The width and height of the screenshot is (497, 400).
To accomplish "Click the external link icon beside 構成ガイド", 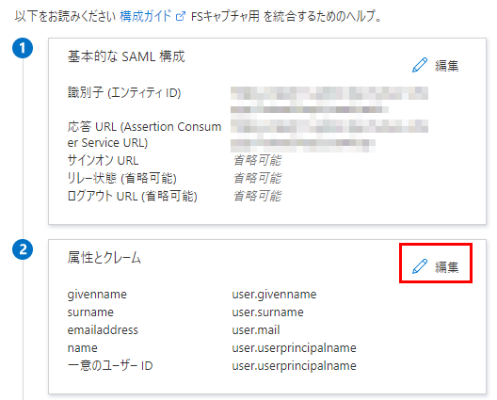I will tap(181, 16).
